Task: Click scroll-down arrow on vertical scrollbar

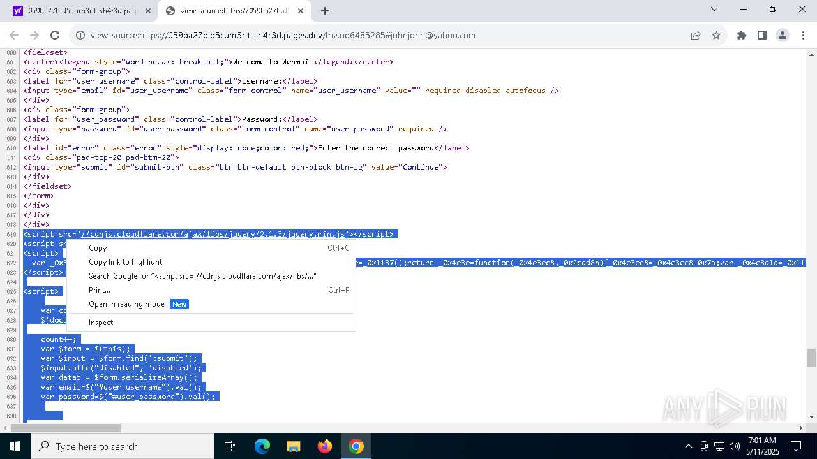Action: pyautogui.click(x=811, y=417)
